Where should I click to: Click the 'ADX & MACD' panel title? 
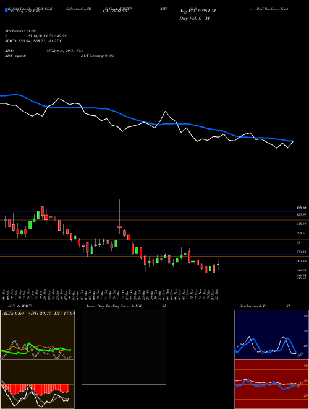coord(20,306)
